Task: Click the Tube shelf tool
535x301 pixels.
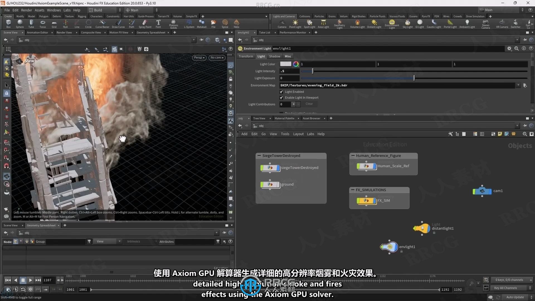Action: (x=31, y=24)
